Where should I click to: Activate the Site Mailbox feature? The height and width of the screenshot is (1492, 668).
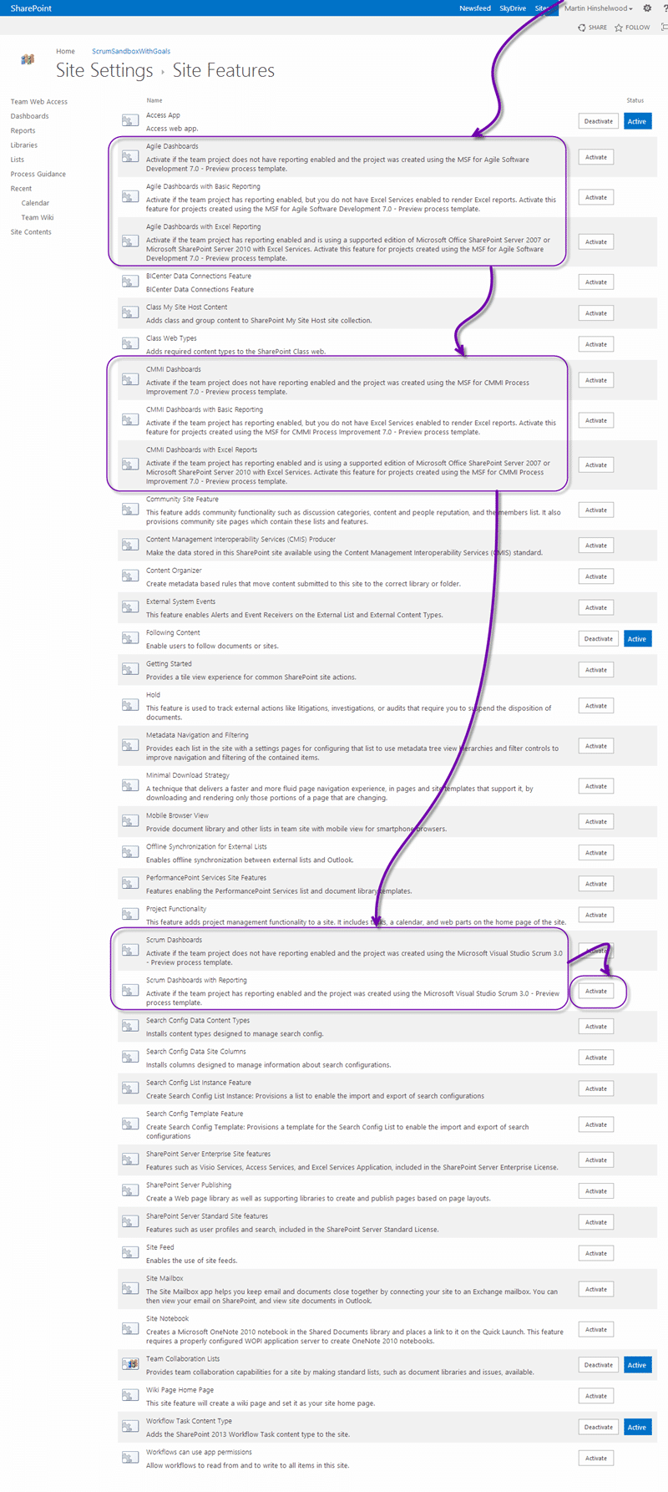(x=596, y=1290)
